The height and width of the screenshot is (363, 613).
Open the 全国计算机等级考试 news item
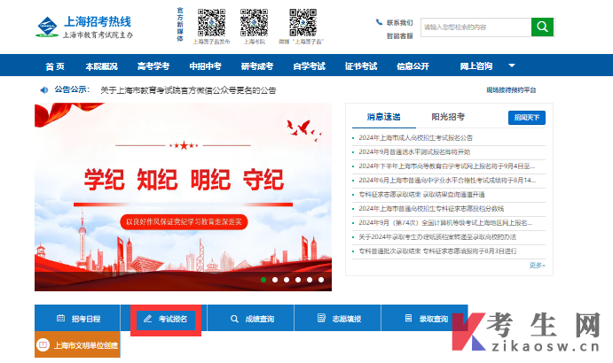click(445, 223)
